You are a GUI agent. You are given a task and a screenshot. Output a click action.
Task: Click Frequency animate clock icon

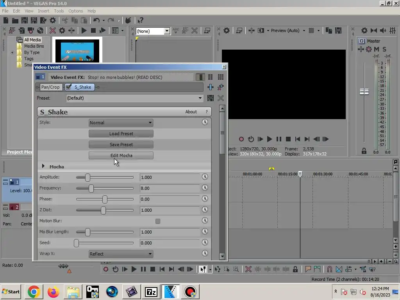tap(205, 188)
